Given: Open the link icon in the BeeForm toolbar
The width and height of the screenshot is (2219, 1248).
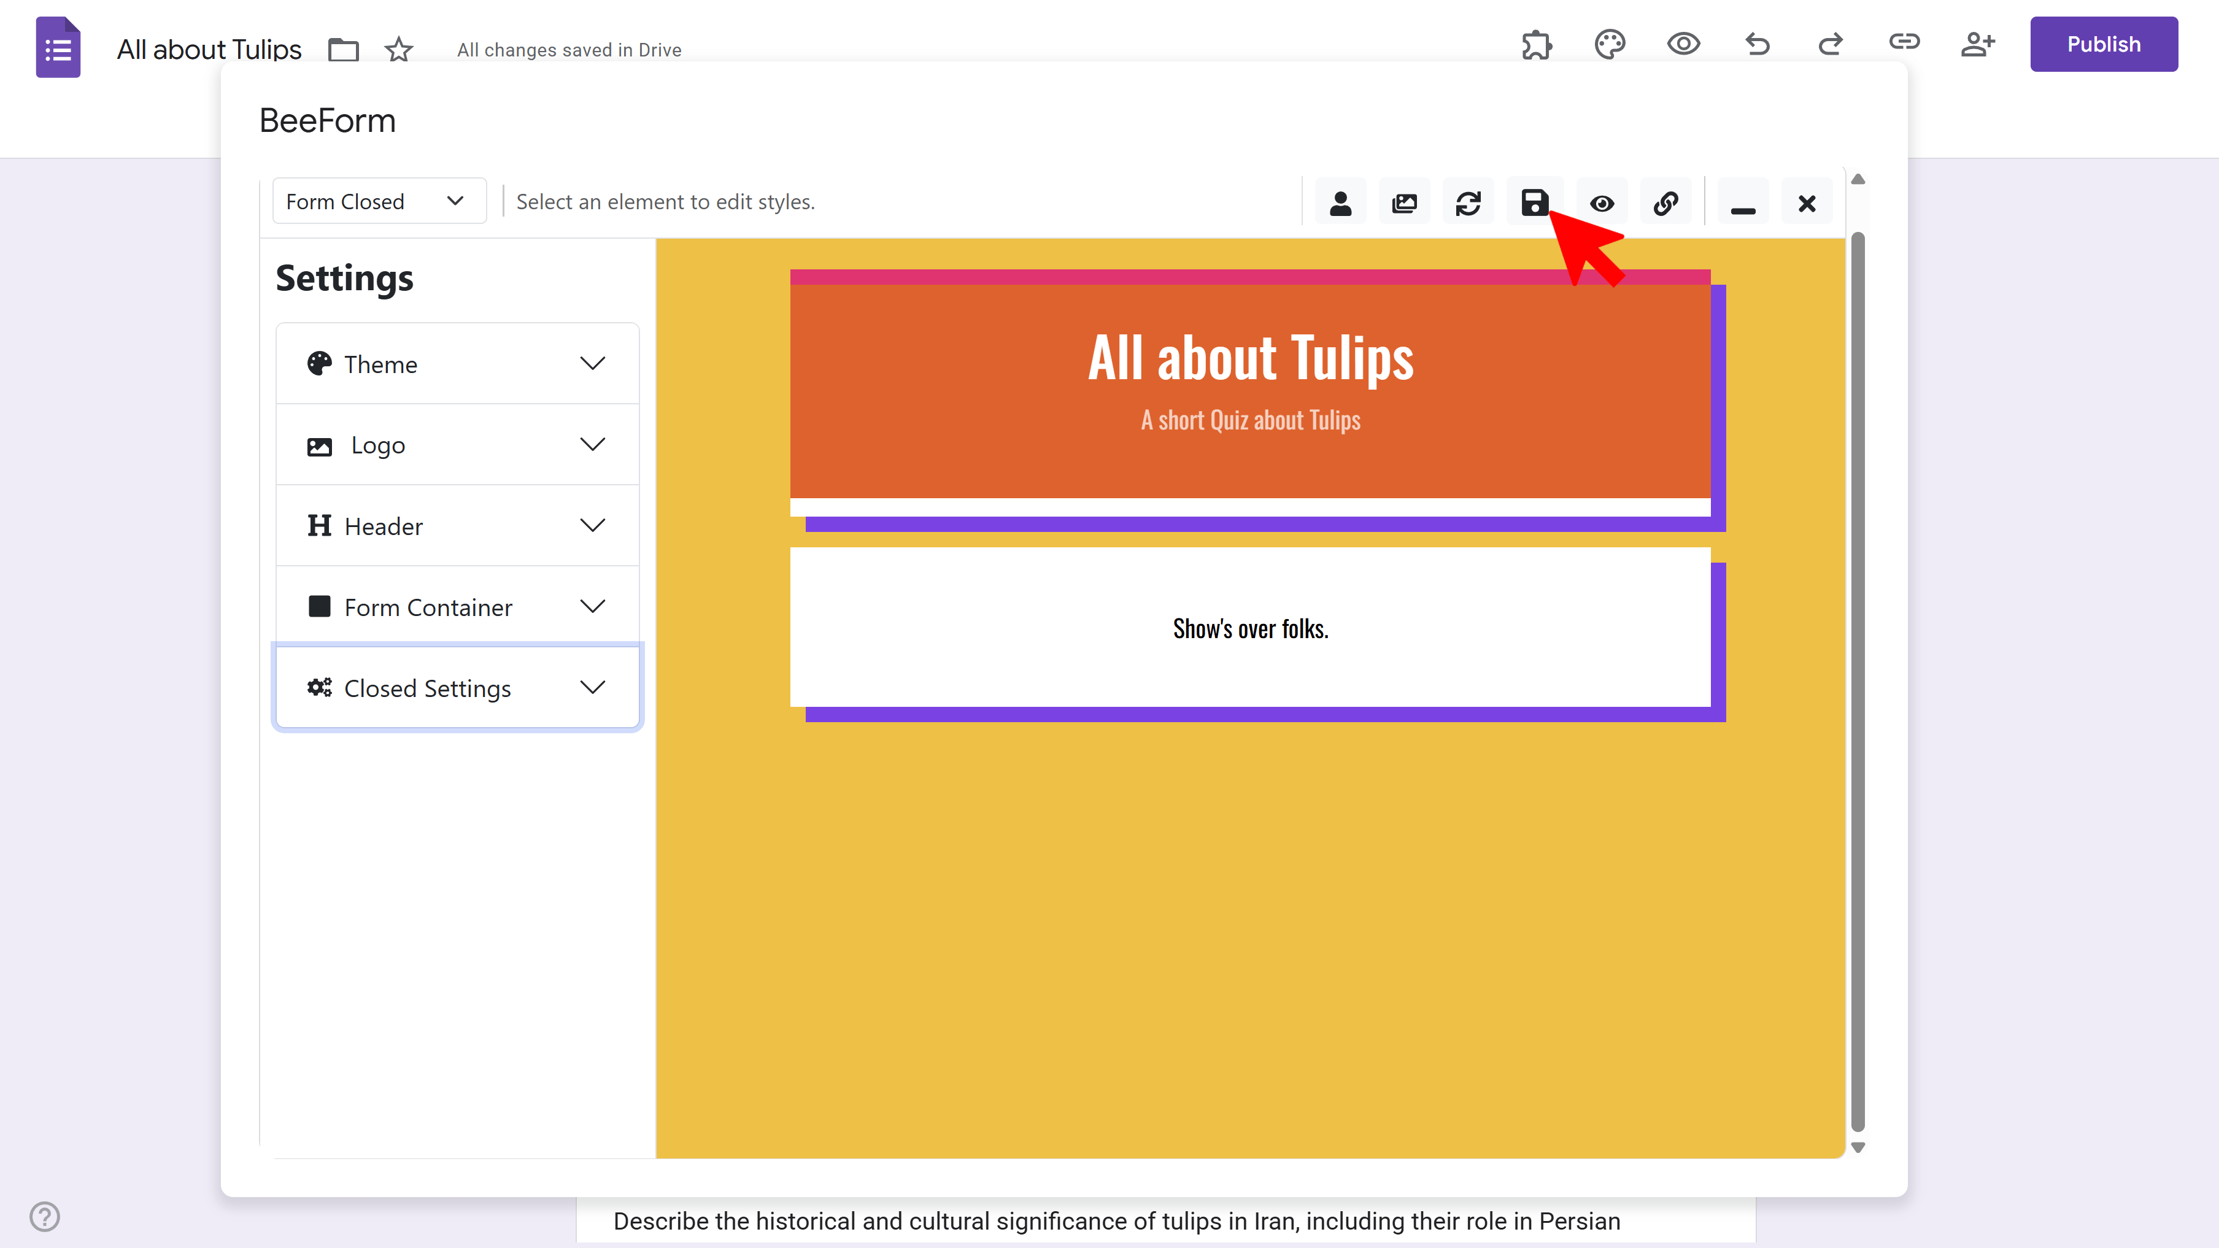Looking at the screenshot, I should 1665,201.
